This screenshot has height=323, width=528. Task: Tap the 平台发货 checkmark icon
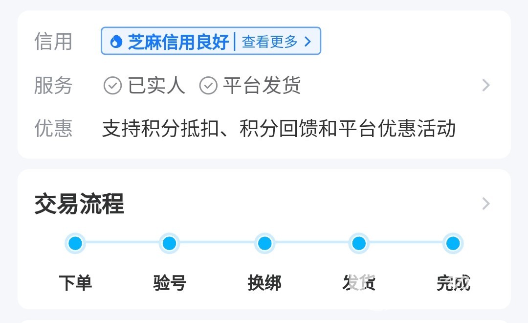pos(208,86)
